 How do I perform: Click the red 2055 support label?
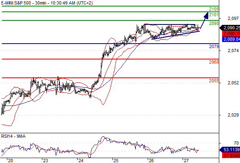[x=214, y=81]
